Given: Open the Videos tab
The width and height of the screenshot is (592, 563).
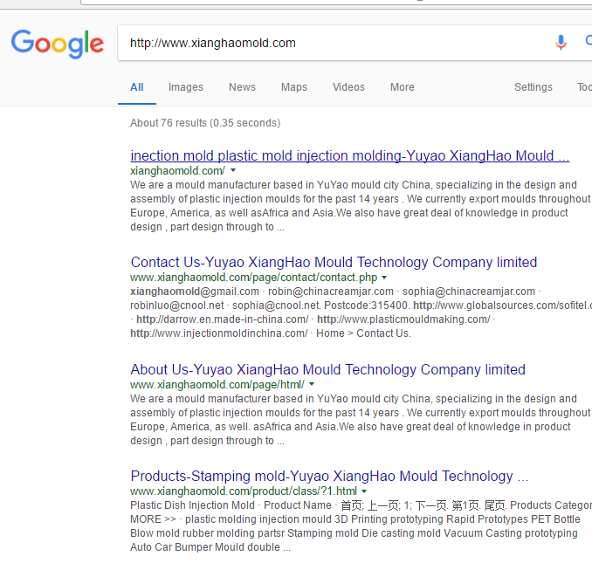Looking at the screenshot, I should [x=348, y=87].
